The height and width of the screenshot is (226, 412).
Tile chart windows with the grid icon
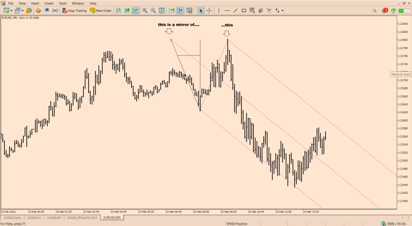pyautogui.click(x=162, y=11)
